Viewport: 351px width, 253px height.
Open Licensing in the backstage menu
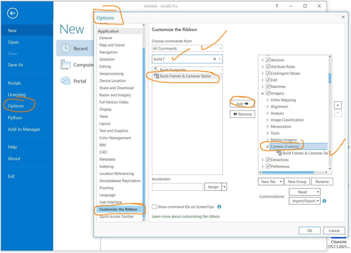pos(17,95)
